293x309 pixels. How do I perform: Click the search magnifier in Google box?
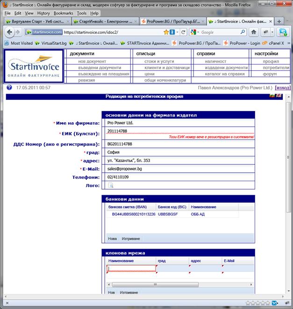pos(243,32)
